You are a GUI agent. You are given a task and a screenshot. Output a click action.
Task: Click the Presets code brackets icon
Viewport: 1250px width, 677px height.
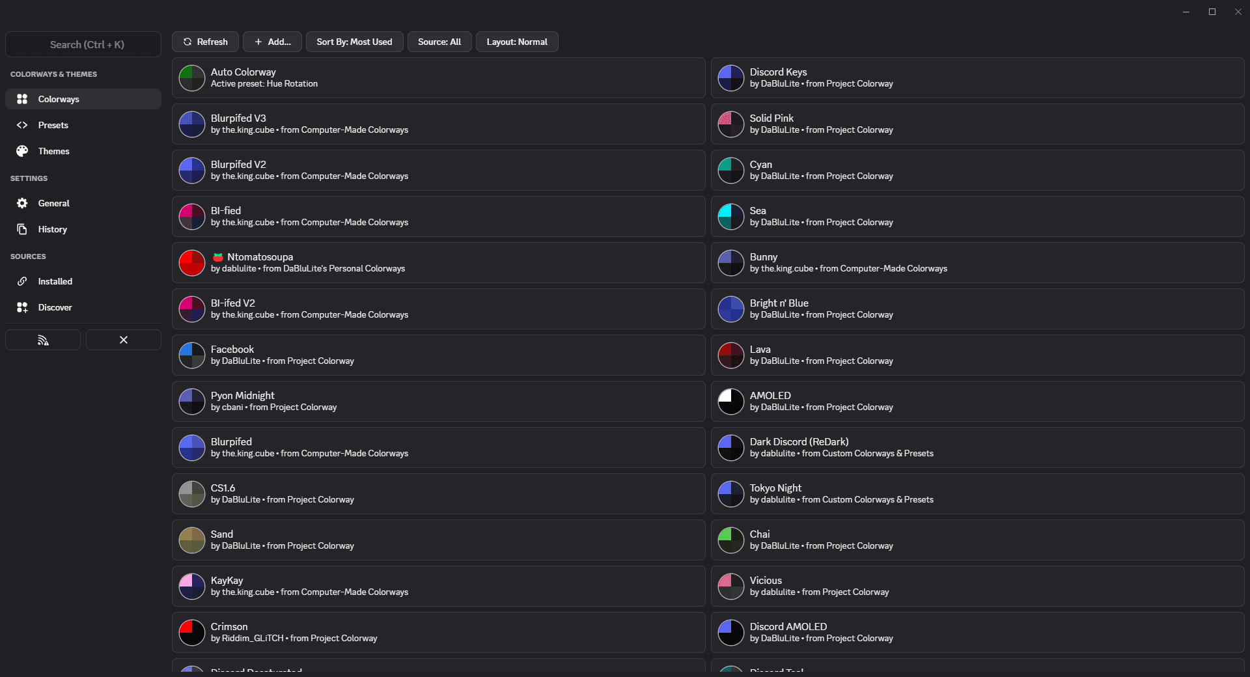click(22, 125)
